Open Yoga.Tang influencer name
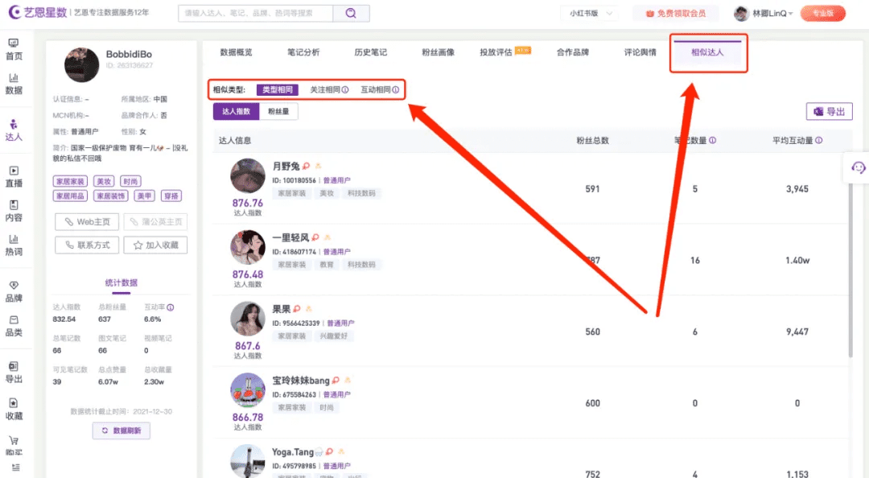 [293, 452]
